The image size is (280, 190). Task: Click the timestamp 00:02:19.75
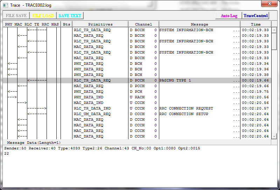click(x=255, y=92)
